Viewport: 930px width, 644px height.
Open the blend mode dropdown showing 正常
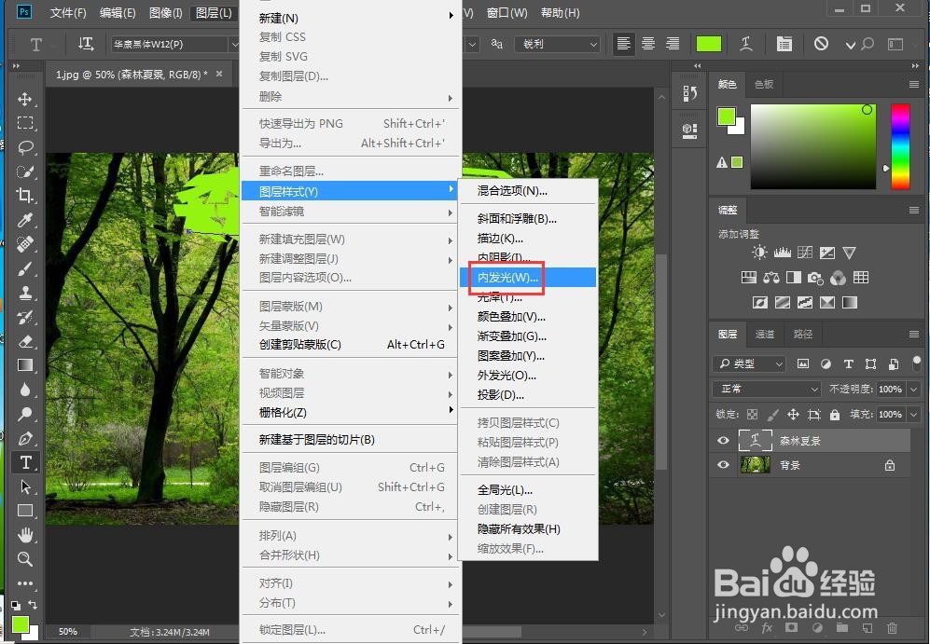(x=765, y=388)
